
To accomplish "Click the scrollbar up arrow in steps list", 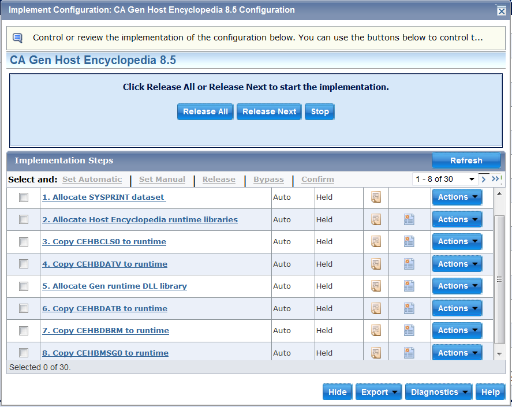I will click(x=499, y=194).
